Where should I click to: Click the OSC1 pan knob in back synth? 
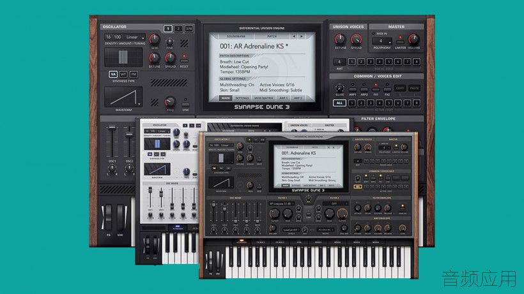click(112, 169)
